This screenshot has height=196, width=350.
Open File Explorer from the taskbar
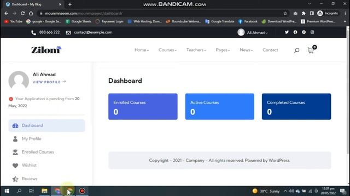(x=44, y=191)
